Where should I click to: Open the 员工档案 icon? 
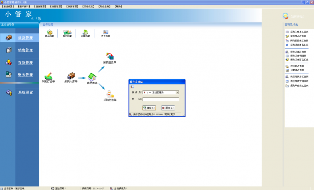point(105,33)
